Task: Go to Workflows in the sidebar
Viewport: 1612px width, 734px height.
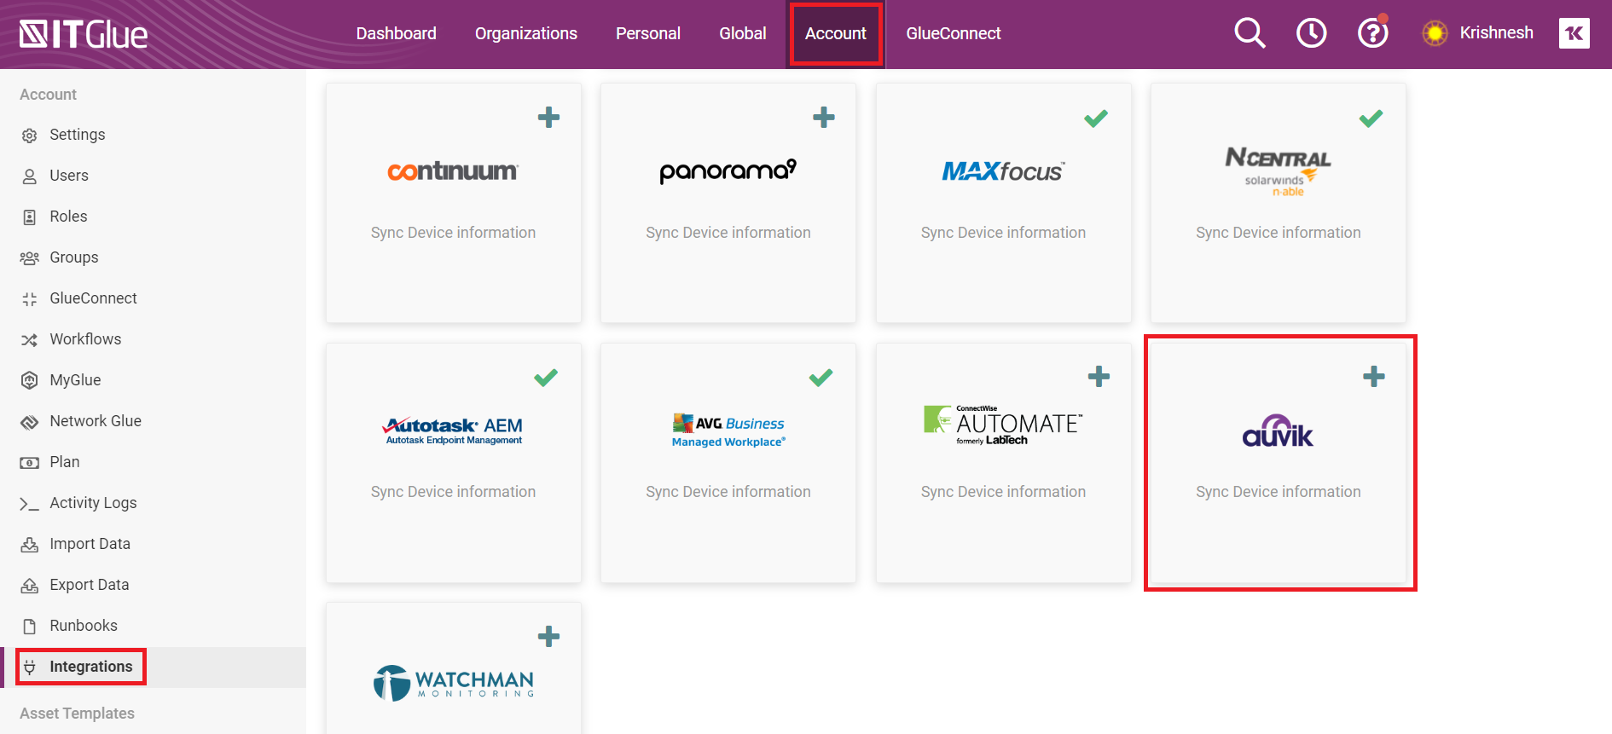Action: [x=85, y=339]
